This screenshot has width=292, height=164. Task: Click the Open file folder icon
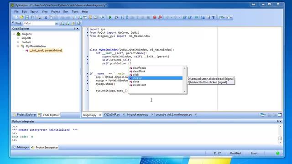point(21,17)
